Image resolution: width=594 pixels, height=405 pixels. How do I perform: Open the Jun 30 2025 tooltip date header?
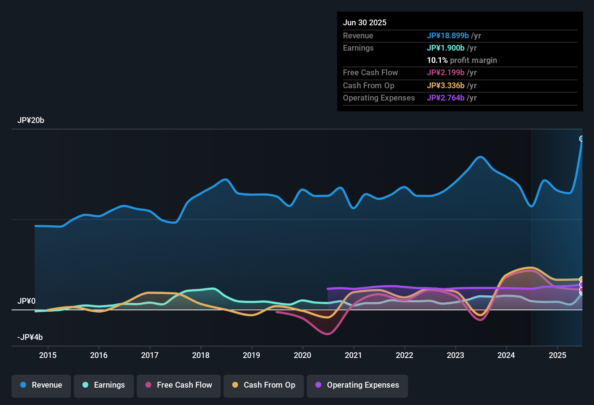pyautogui.click(x=365, y=22)
